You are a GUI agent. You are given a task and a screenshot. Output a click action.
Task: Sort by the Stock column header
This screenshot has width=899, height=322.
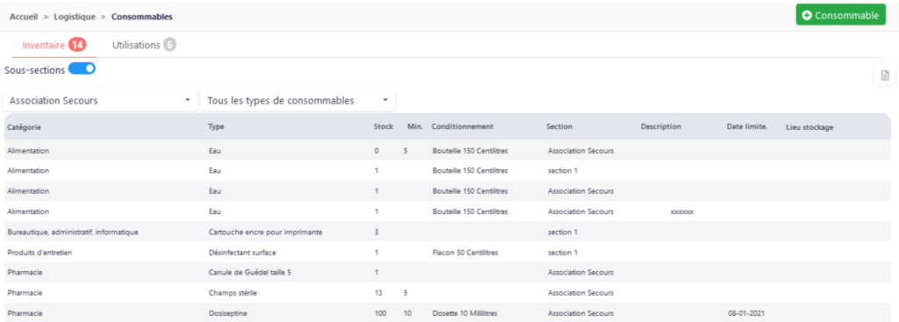(383, 126)
